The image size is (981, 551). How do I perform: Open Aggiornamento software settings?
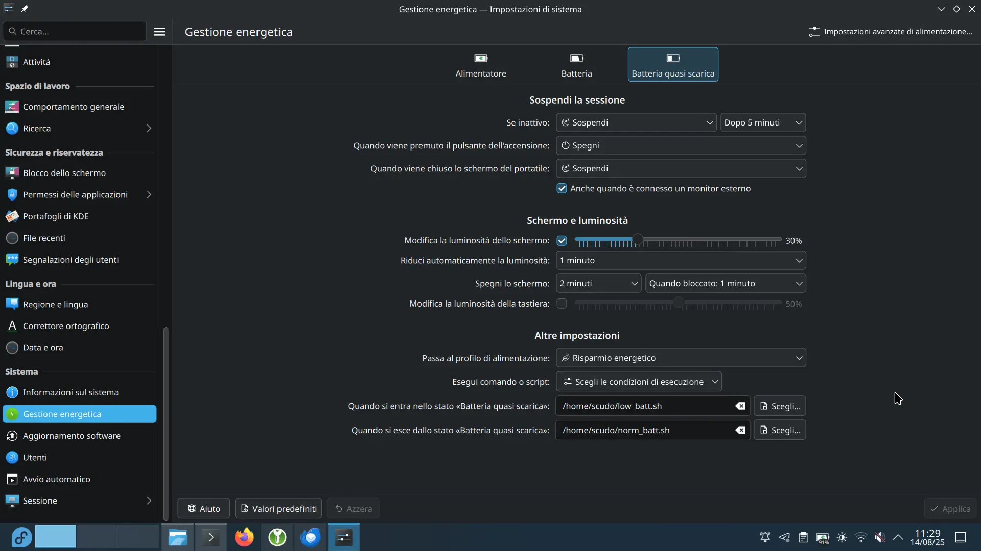pos(72,436)
